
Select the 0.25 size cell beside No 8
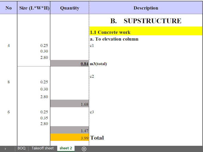pyautogui.click(x=34, y=82)
